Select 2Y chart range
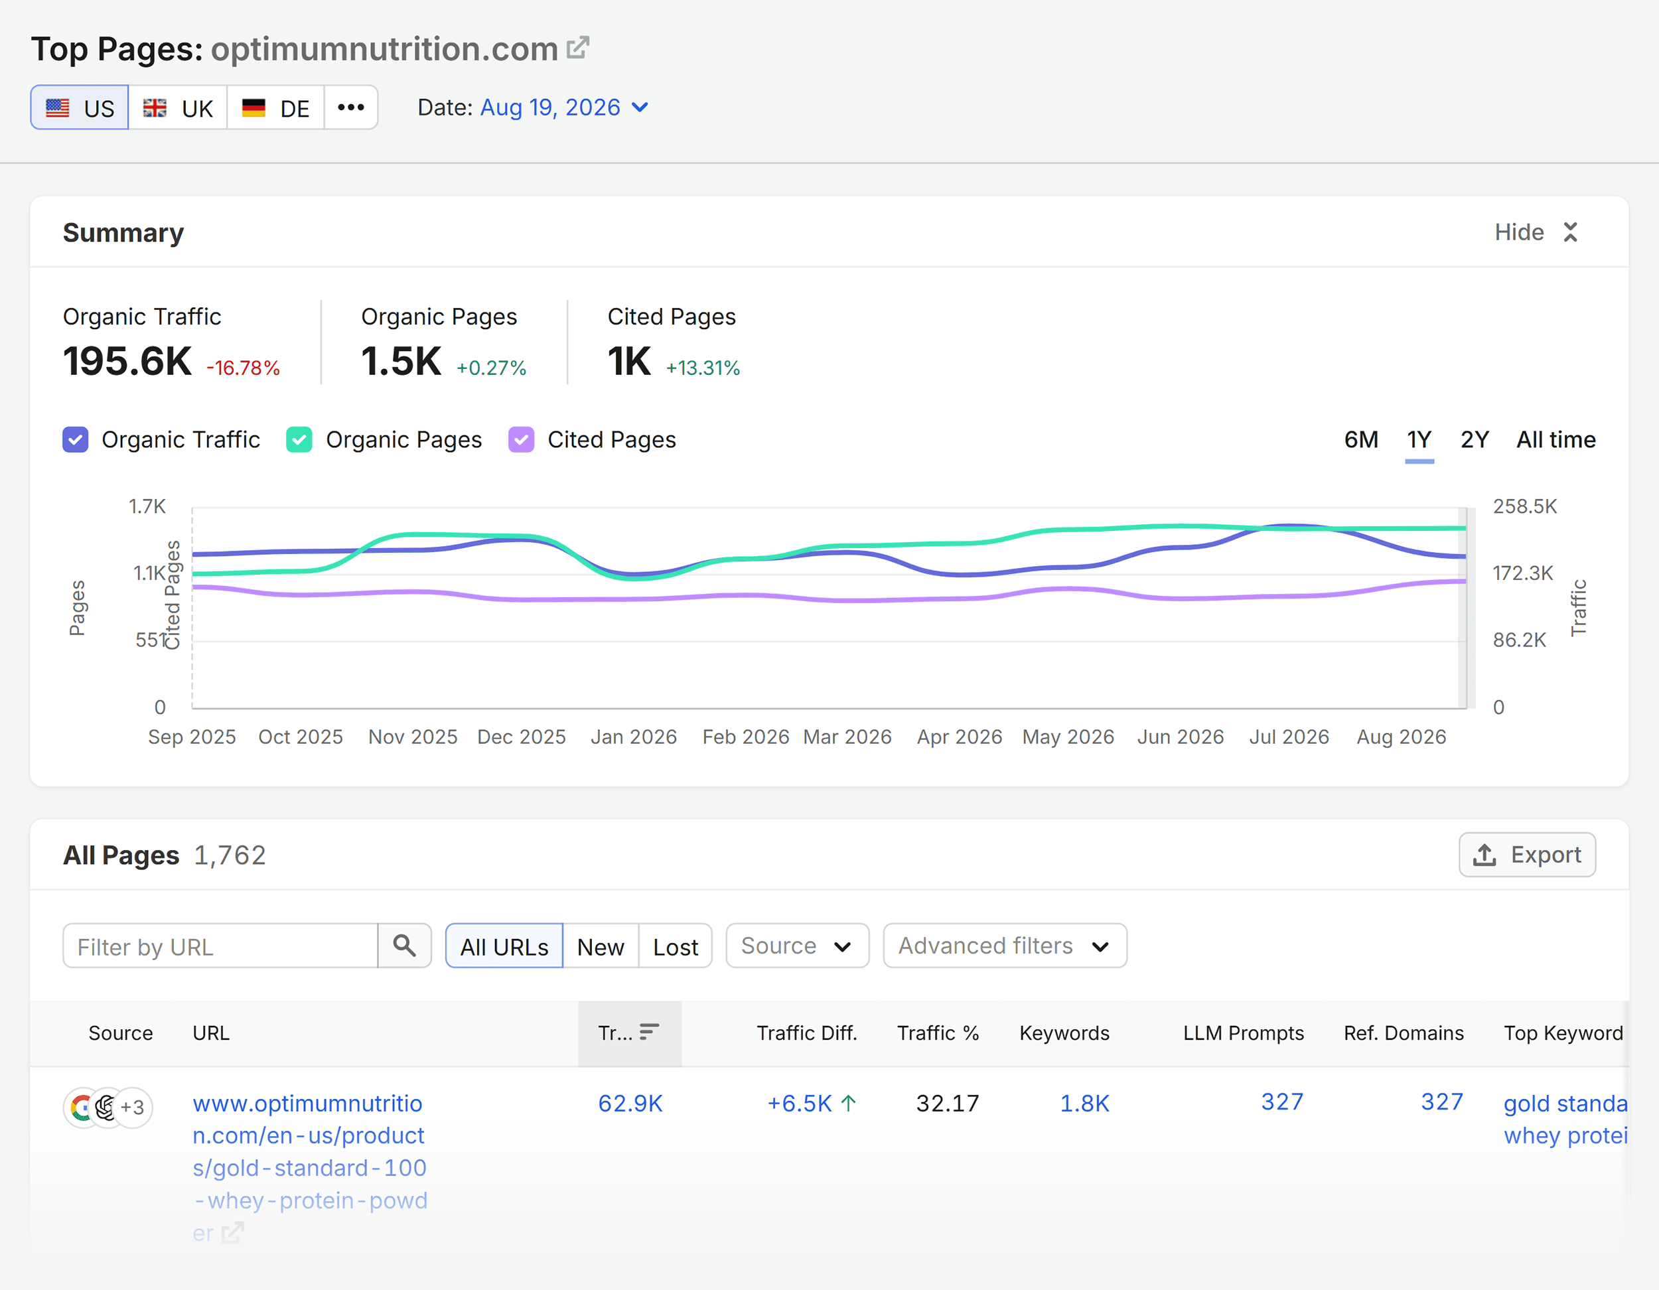 [x=1475, y=440]
